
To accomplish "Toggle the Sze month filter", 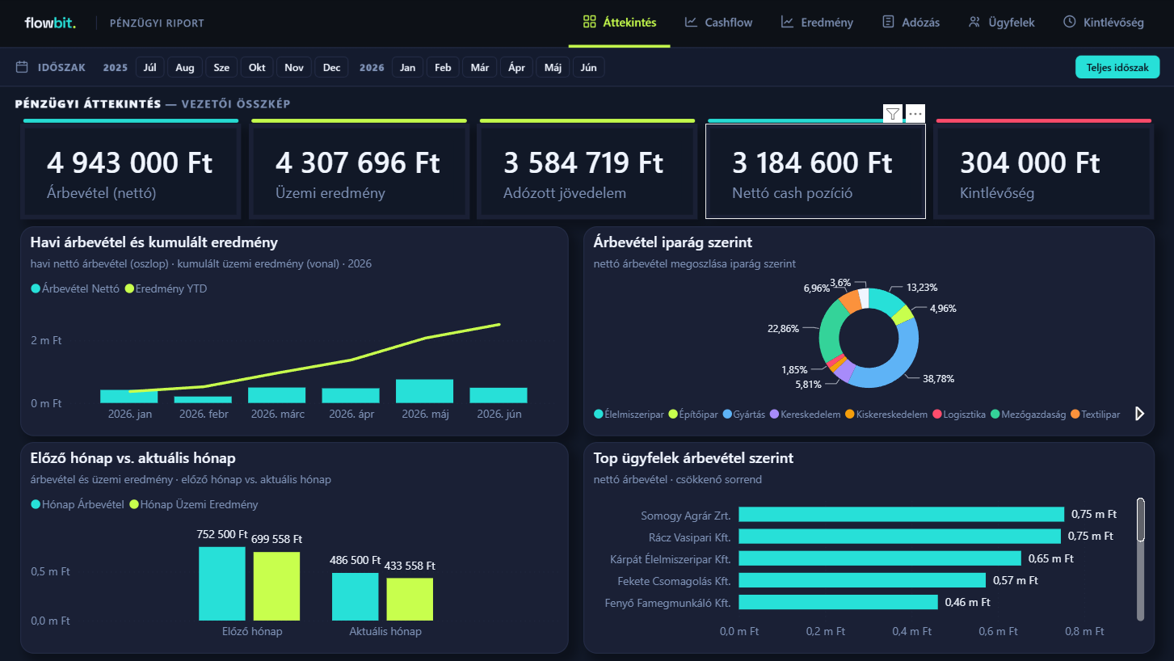I will coord(221,67).
